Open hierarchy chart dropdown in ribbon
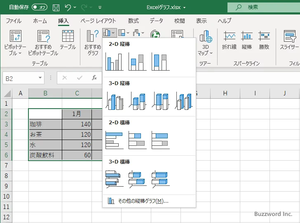300x223 pixels. pos(124,33)
